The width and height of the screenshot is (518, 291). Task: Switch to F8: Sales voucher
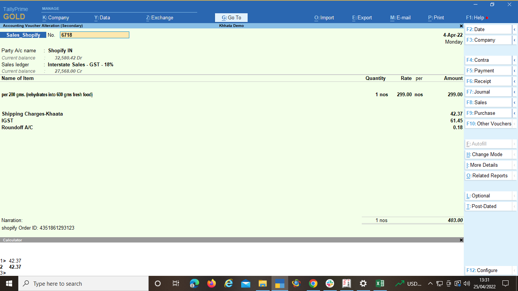pos(488,102)
